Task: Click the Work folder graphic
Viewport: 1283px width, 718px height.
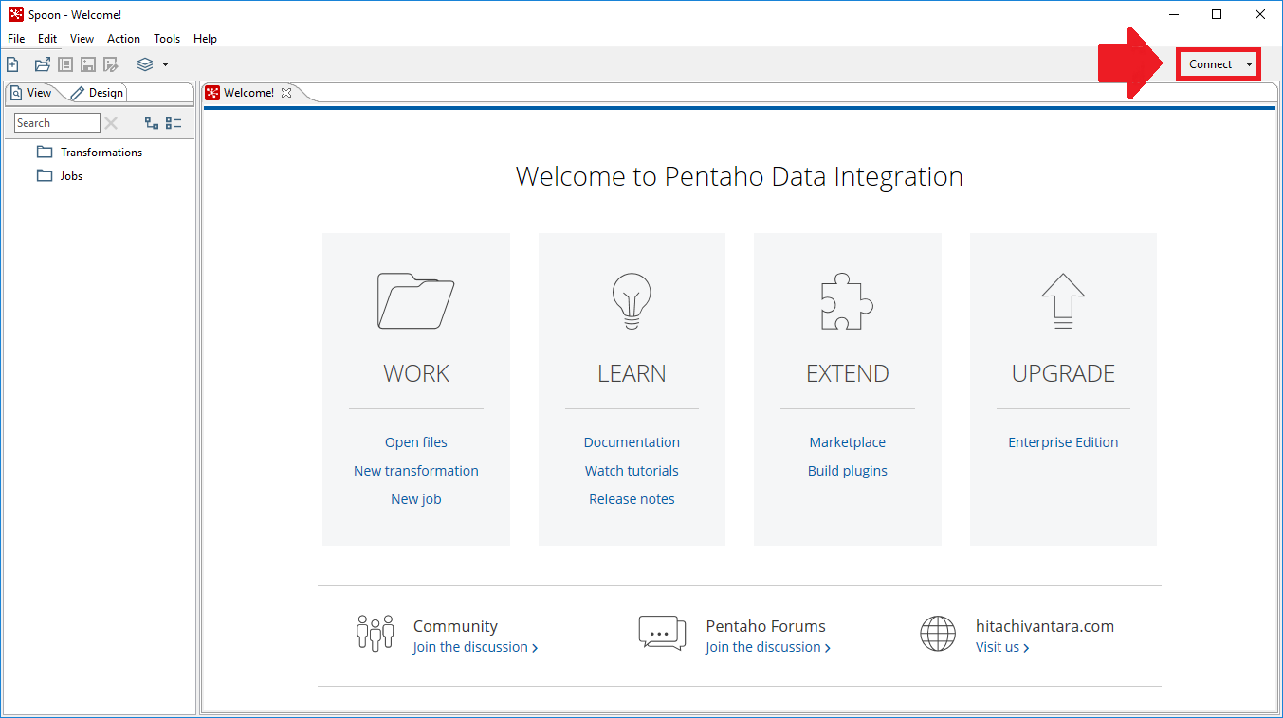Action: point(415,301)
